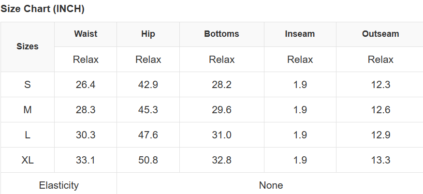Click outseam value 13.3 for size XL
The height and width of the screenshot is (194, 423).
380,160
